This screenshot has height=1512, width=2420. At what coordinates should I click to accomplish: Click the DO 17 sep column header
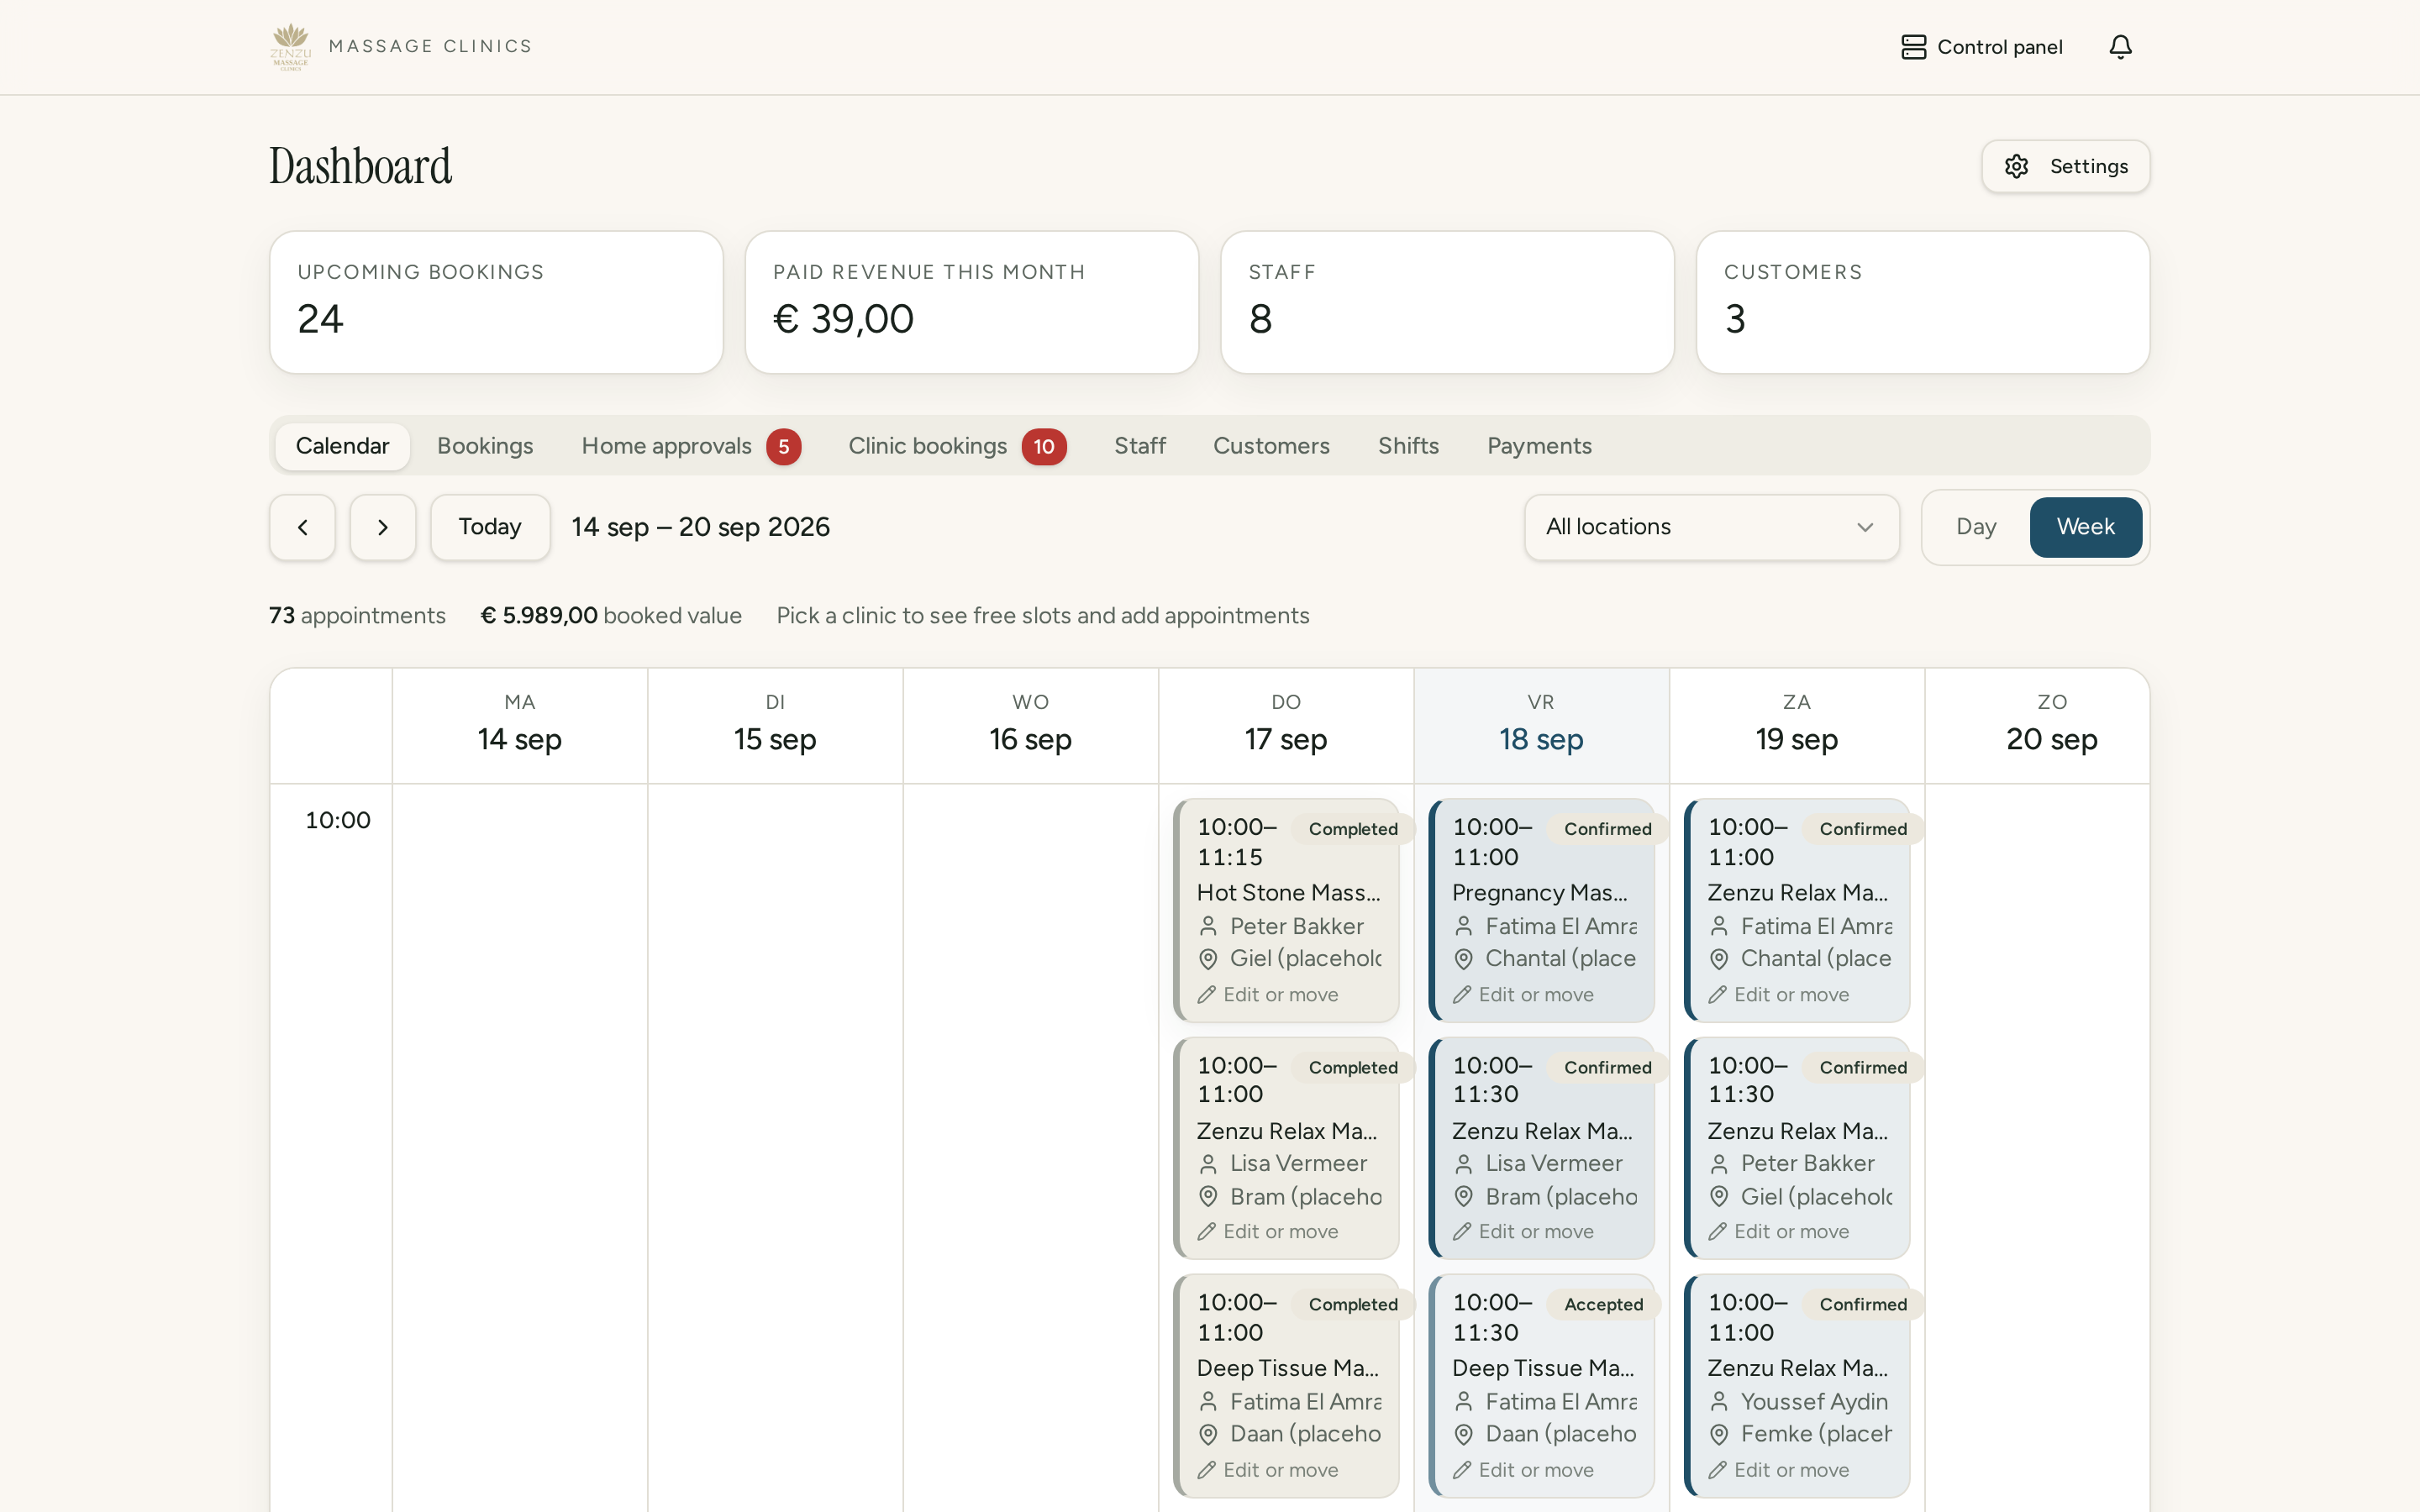point(1286,726)
